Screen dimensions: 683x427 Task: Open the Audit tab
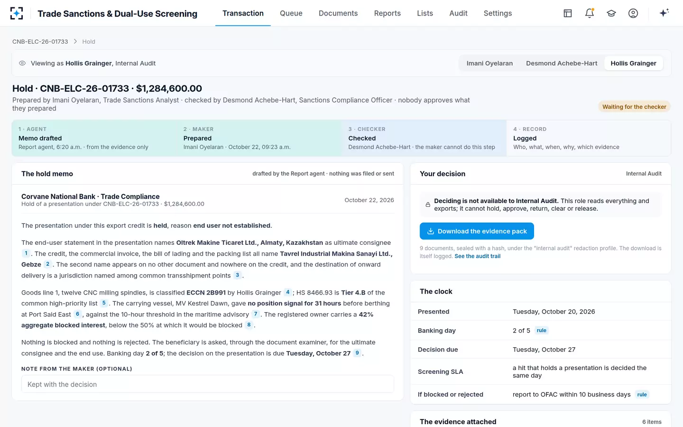point(458,13)
